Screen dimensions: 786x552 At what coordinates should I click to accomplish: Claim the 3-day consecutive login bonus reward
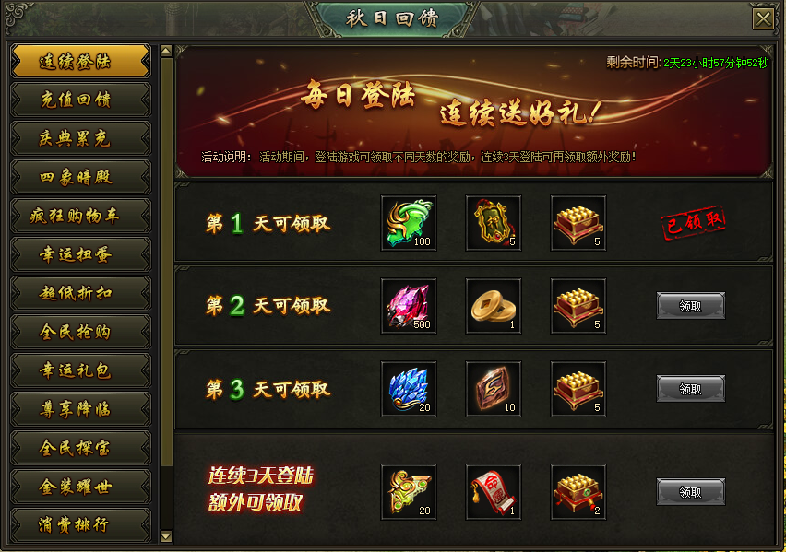[691, 492]
